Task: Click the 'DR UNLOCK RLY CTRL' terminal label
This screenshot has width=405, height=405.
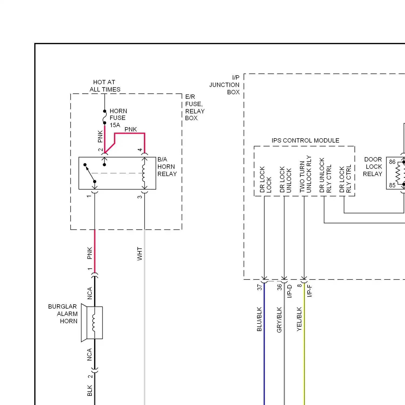Action: click(x=325, y=175)
